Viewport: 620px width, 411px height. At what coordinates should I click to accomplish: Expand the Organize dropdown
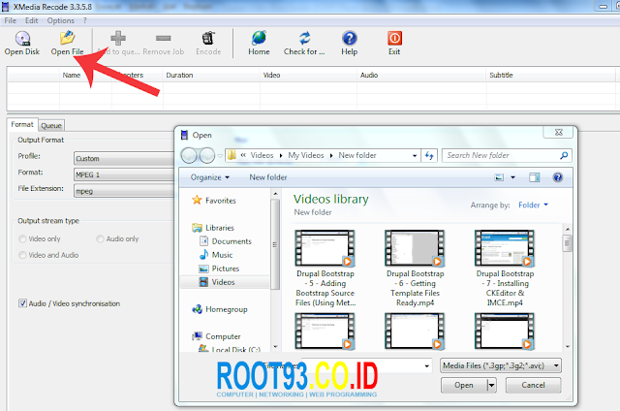(x=210, y=177)
